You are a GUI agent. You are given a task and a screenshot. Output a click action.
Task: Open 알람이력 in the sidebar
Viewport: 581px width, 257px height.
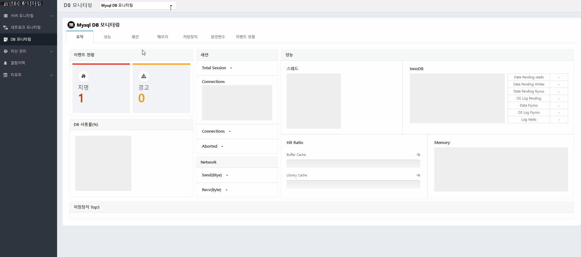coord(18,63)
